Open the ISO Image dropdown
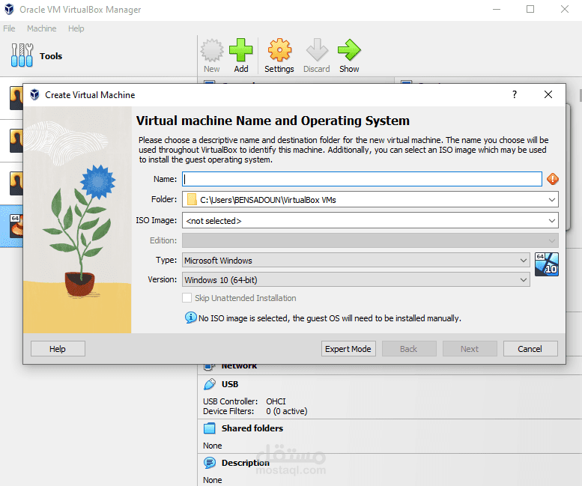582x486 pixels. coord(370,220)
